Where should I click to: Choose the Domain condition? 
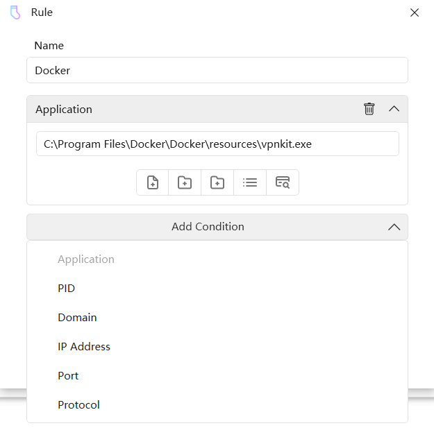tap(77, 318)
